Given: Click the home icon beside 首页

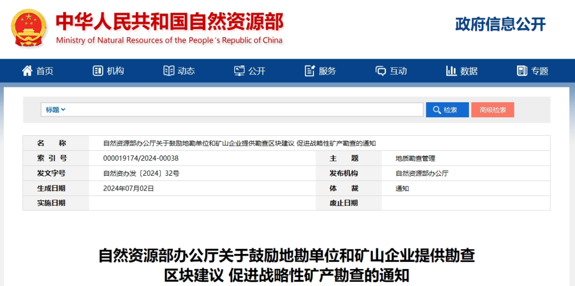Looking at the screenshot, I should (27, 71).
